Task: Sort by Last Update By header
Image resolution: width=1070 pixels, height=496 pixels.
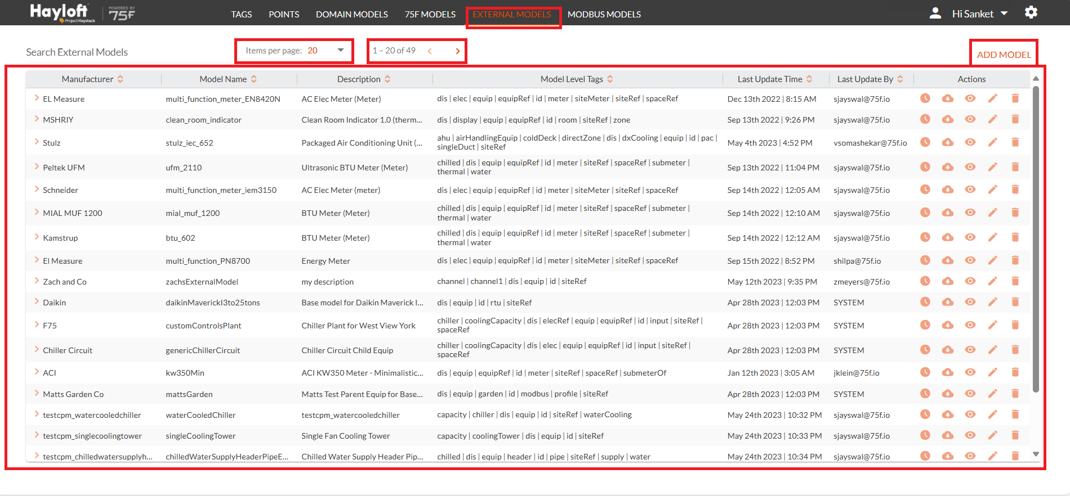Action: [870, 79]
